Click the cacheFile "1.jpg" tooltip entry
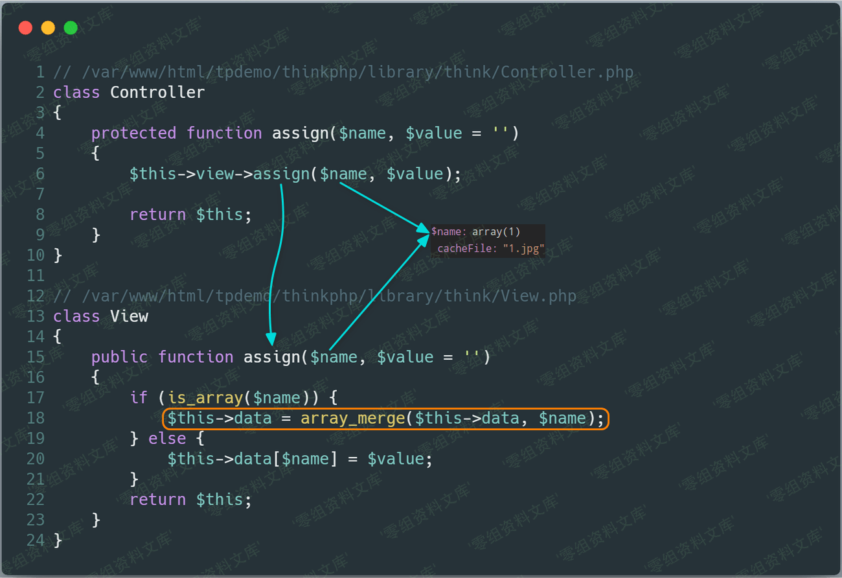The height and width of the screenshot is (578, 842). coord(490,249)
